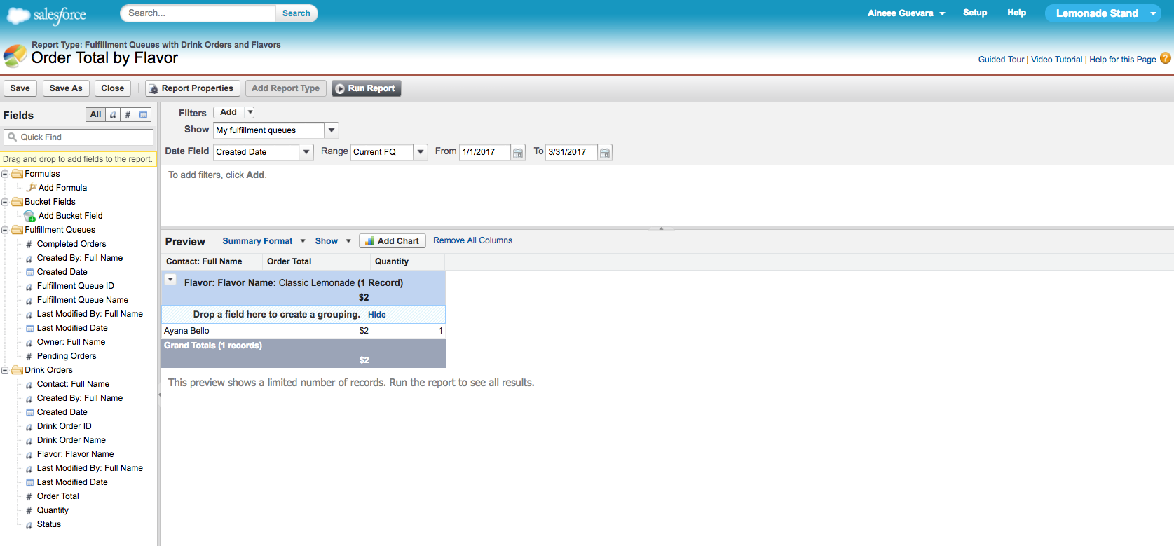Click the Add Chart button
The image size is (1174, 546).
click(393, 241)
